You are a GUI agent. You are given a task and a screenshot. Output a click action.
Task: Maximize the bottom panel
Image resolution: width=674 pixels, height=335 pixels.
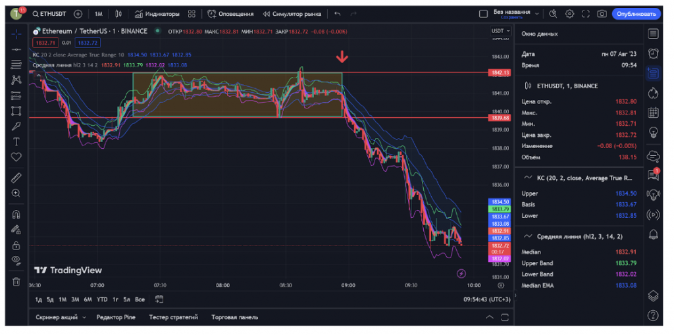(505, 317)
